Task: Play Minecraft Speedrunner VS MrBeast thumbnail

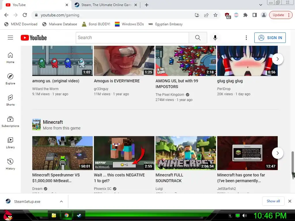Action: coord(63,153)
